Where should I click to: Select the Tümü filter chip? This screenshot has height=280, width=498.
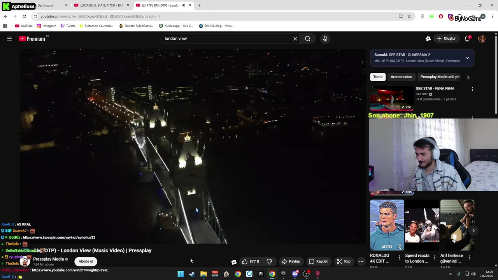378,77
